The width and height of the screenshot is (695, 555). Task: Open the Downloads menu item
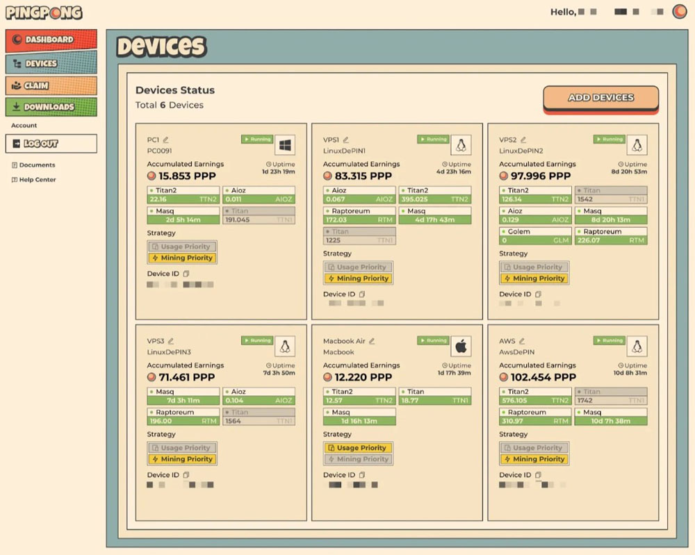click(51, 107)
